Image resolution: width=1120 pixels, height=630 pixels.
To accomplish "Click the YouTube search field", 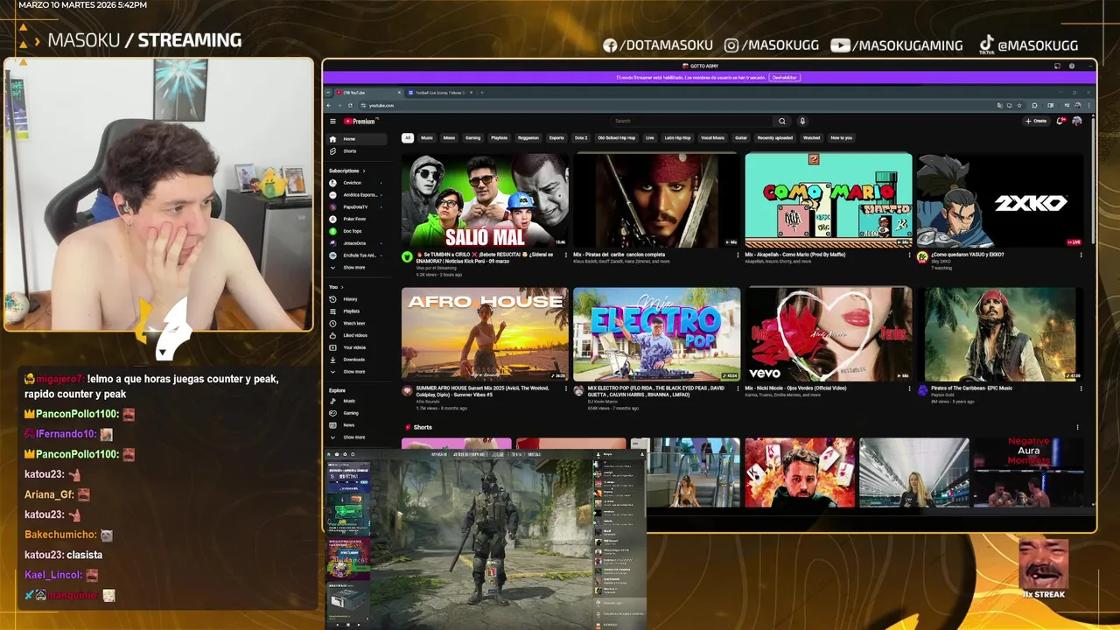I will click(691, 121).
